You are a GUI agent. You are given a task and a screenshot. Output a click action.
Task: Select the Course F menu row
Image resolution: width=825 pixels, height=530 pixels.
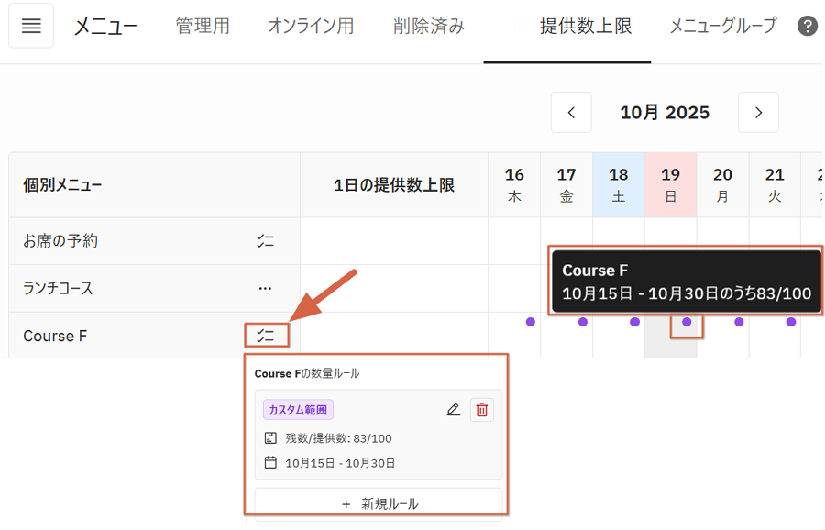[x=154, y=336]
